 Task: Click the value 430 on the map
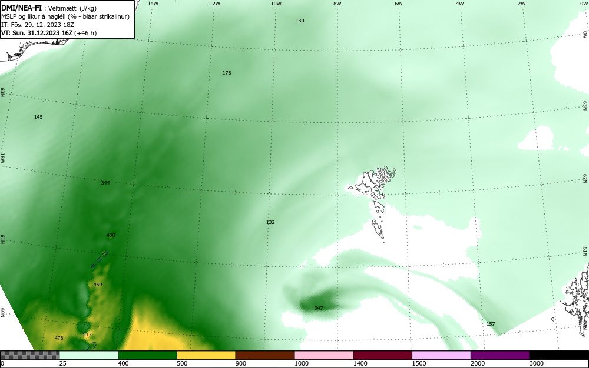tap(111, 235)
